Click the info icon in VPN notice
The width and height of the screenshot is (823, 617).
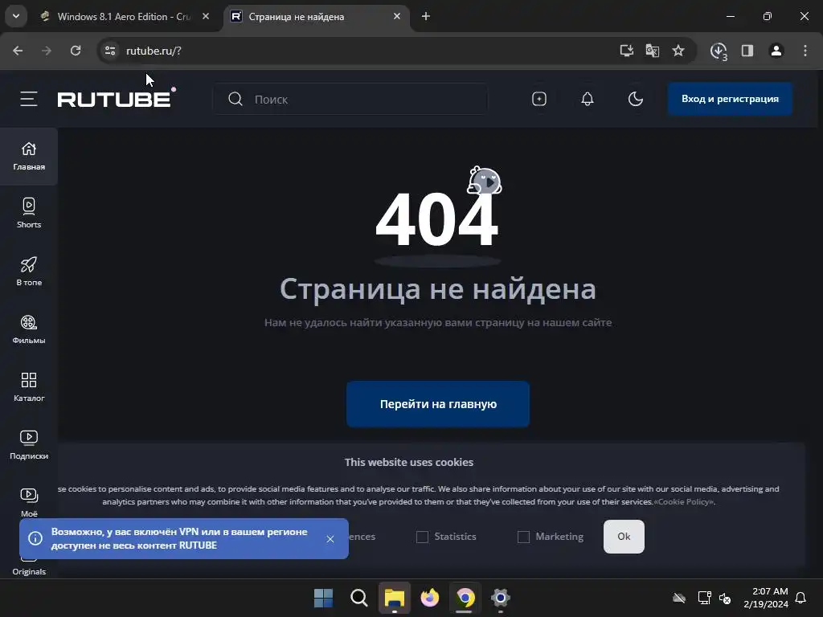point(35,538)
